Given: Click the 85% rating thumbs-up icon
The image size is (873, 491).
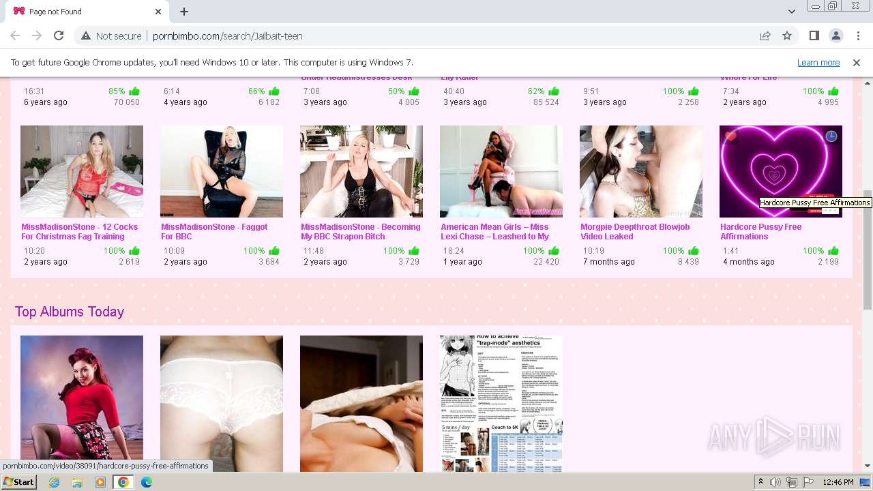Looking at the screenshot, I should (x=134, y=91).
